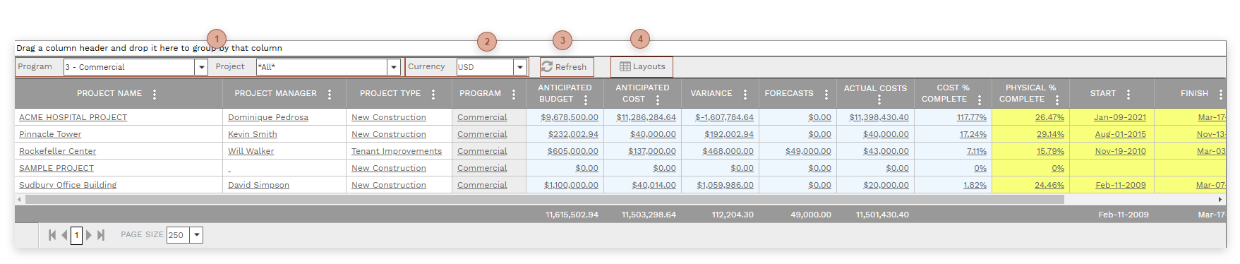Open ACTUAL COSTS column options menu

click(879, 100)
